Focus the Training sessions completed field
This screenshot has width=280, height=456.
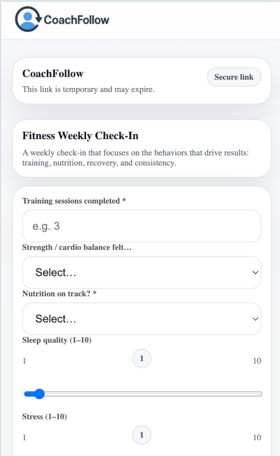(x=141, y=226)
